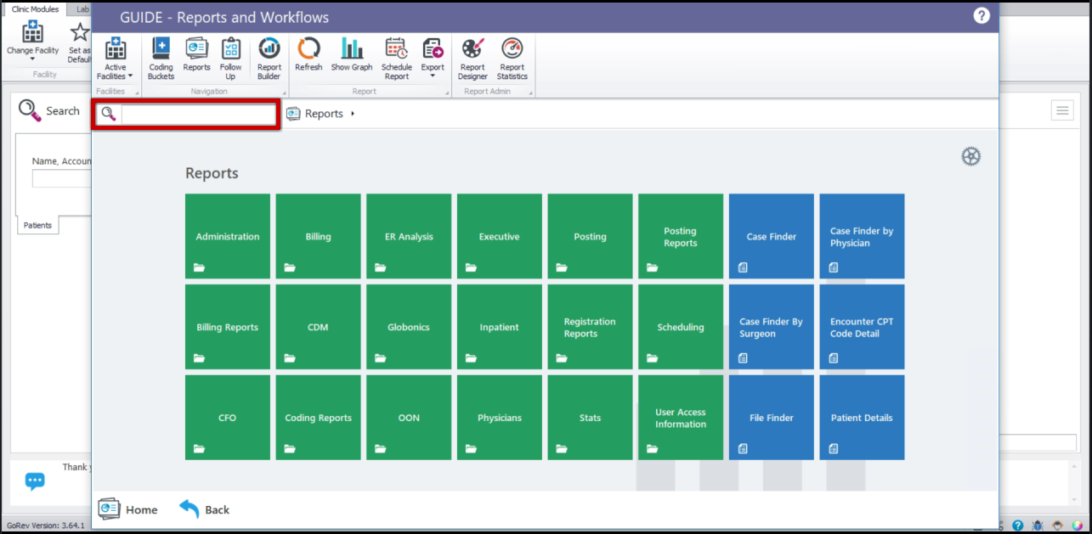Open the OON folder tile
The image size is (1092, 534).
tap(409, 418)
